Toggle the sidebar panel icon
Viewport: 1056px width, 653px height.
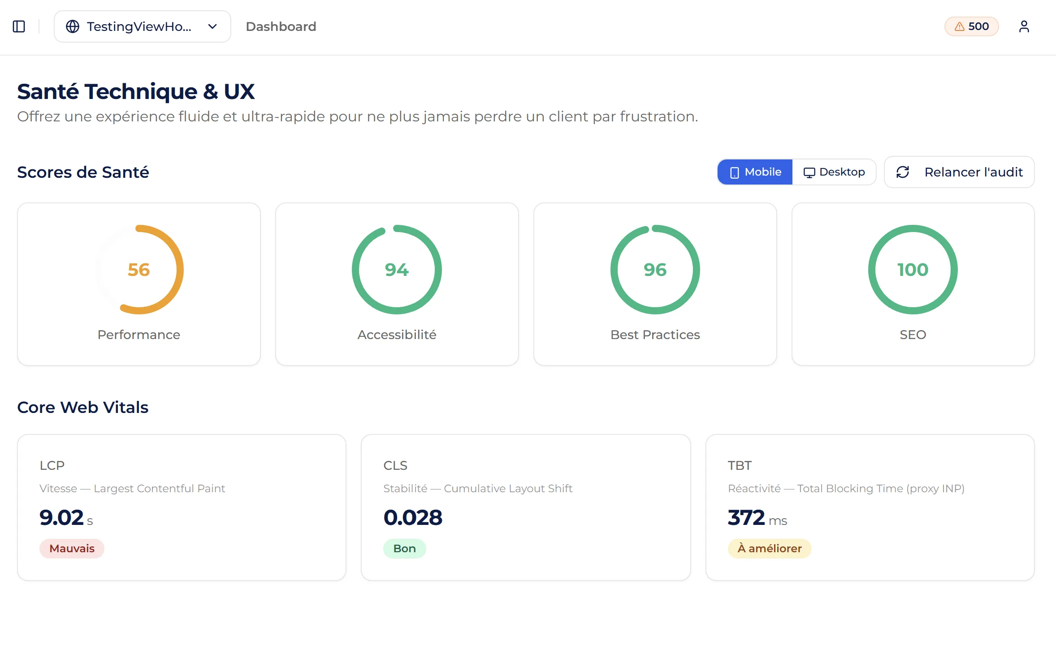pos(19,26)
